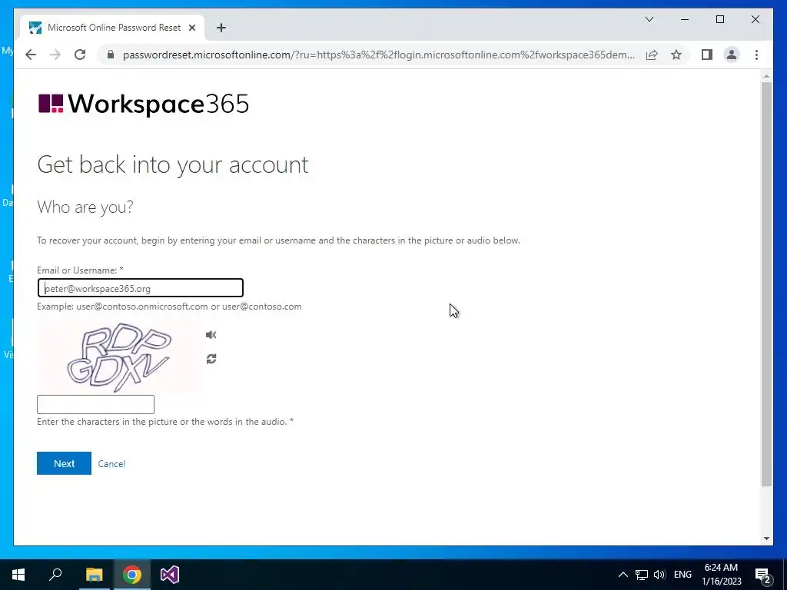
Task: Open the clock showing 6:24 AM
Action: tap(721, 575)
